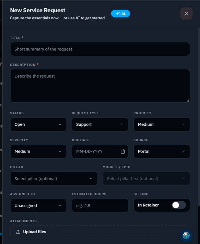
Task: Click the AI sparkle button
Action: coord(121,14)
